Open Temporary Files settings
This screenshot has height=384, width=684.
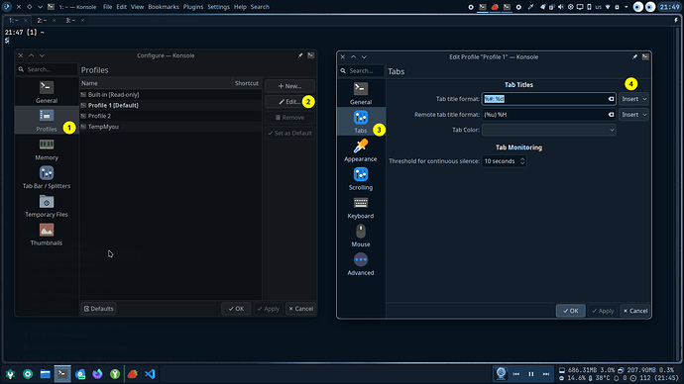click(47, 207)
